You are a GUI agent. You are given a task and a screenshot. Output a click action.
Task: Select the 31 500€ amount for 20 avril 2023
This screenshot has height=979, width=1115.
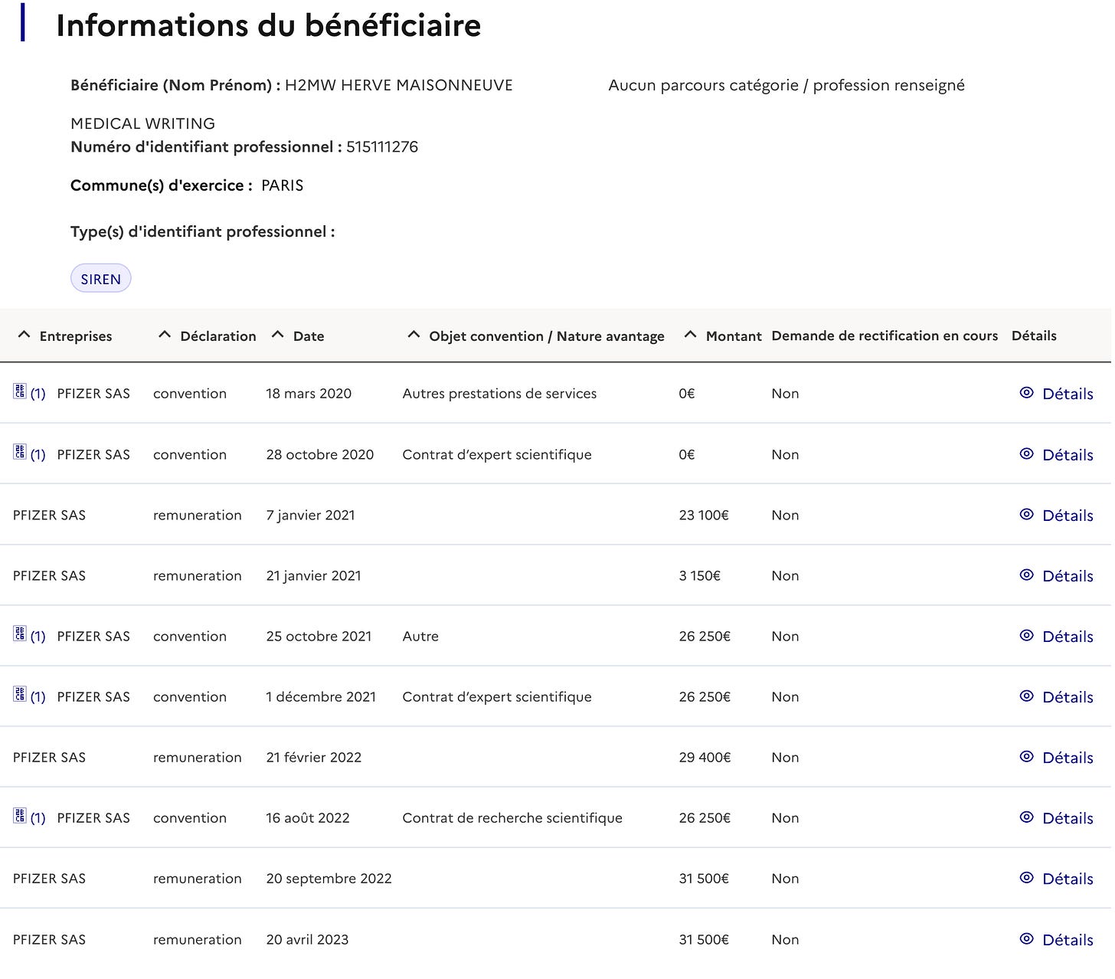(704, 939)
